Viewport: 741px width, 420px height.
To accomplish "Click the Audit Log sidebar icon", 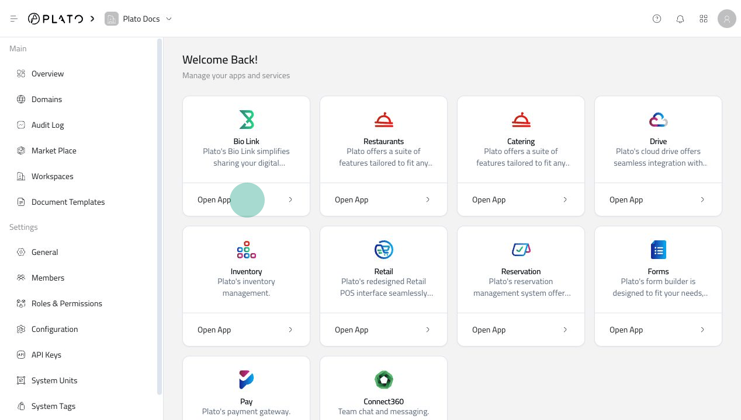I will coord(21,125).
